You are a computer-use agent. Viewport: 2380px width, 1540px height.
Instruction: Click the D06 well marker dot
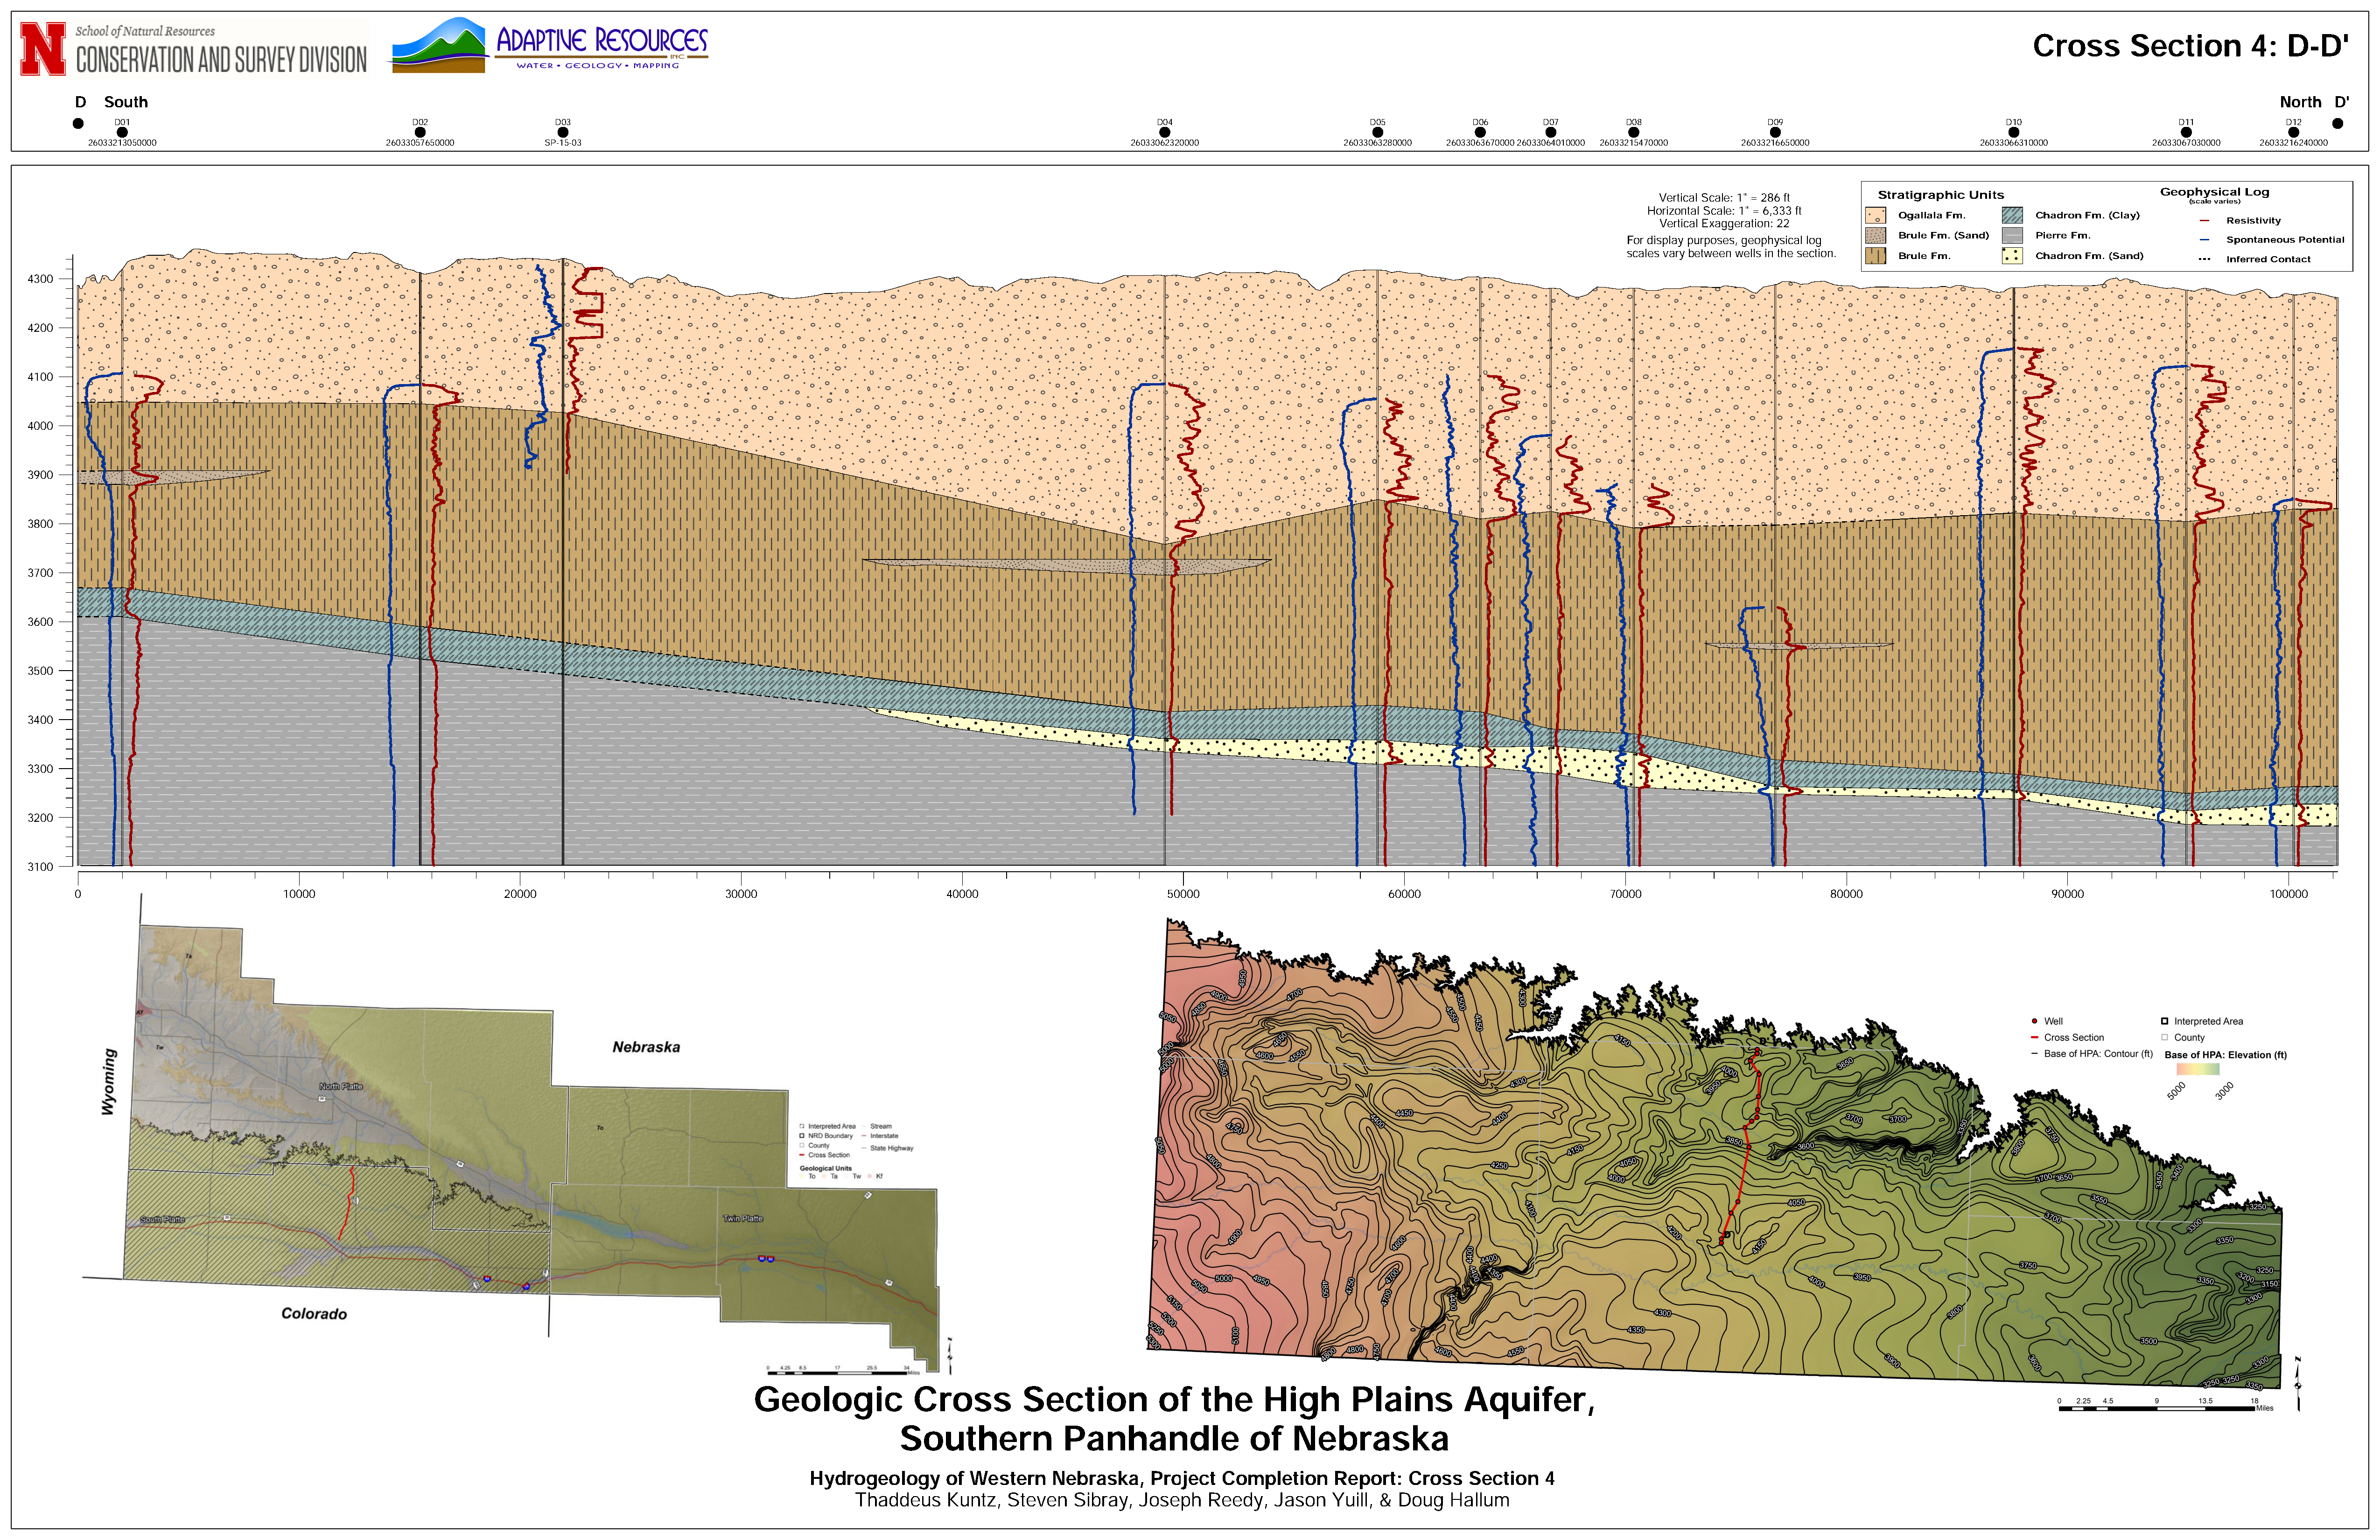1480,132
